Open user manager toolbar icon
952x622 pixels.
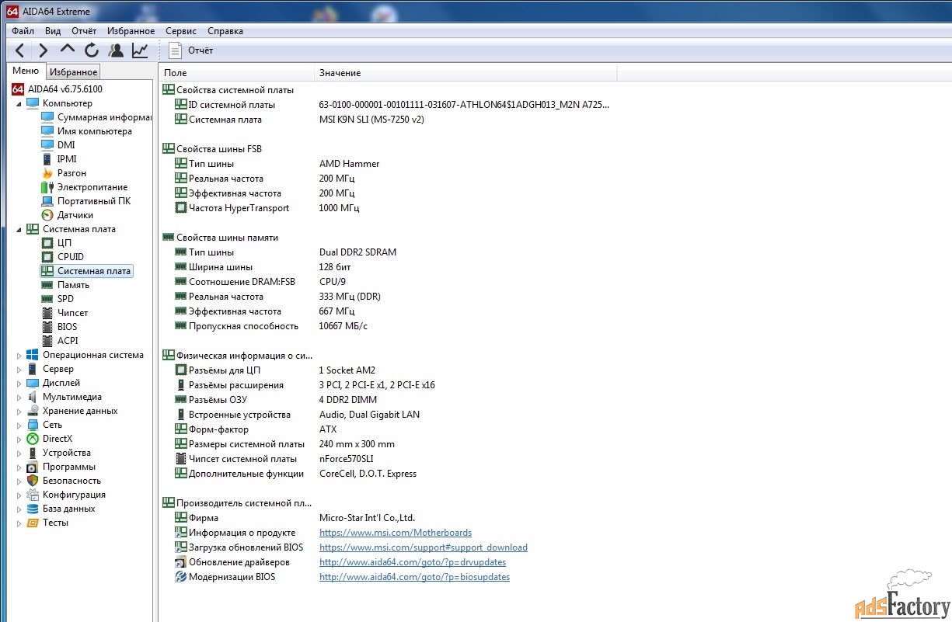pyautogui.click(x=116, y=50)
